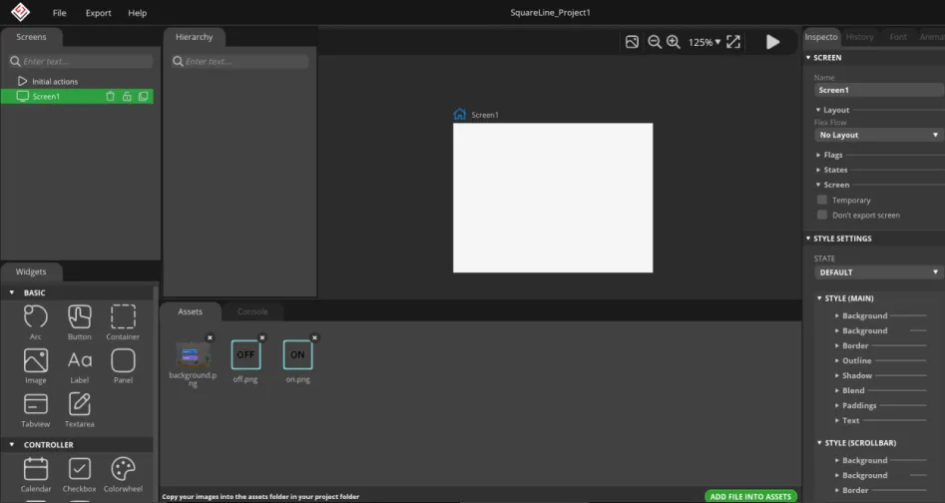Delete Screen1 with the trash icon
This screenshot has height=503, width=945.
pyautogui.click(x=111, y=97)
